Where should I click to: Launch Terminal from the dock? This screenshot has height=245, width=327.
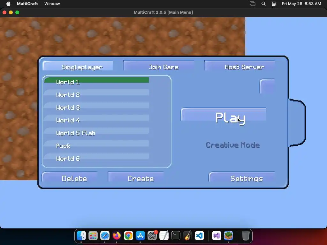click(176, 236)
